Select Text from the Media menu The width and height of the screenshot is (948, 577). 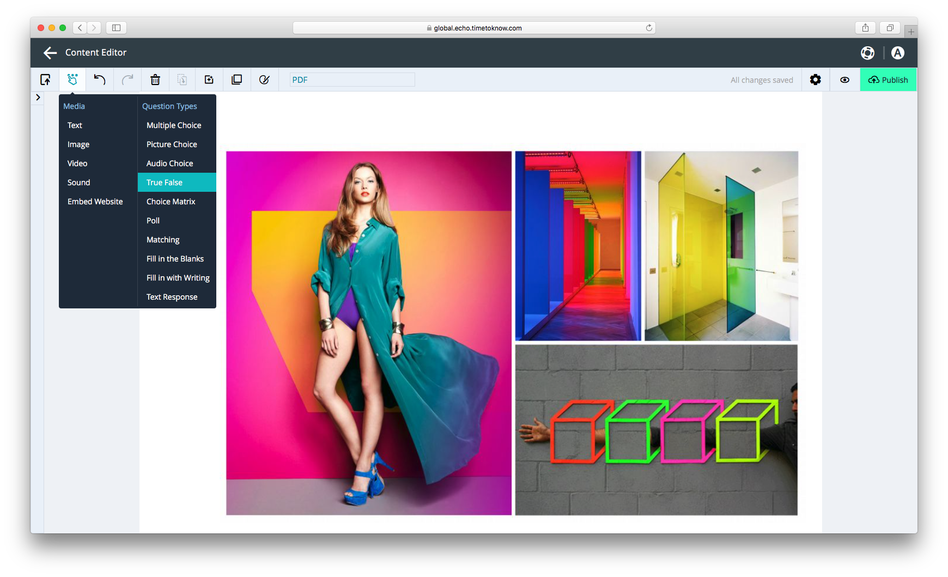pos(75,125)
